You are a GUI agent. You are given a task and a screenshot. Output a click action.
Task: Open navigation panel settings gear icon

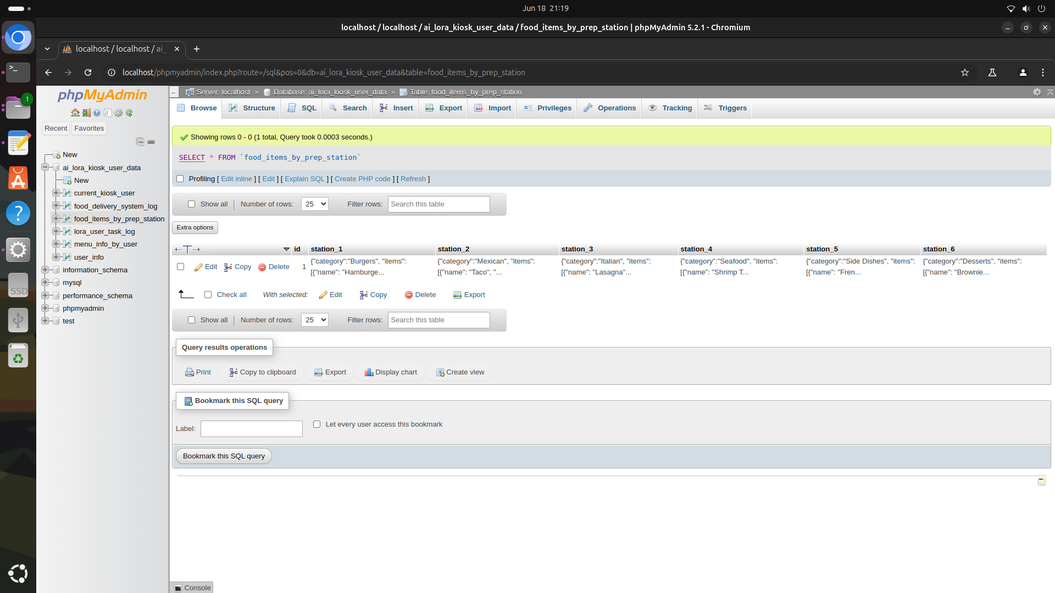coord(118,113)
